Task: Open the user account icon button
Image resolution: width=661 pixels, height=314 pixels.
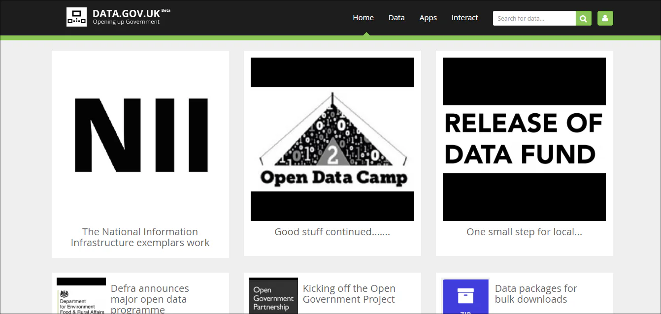Action: (605, 18)
